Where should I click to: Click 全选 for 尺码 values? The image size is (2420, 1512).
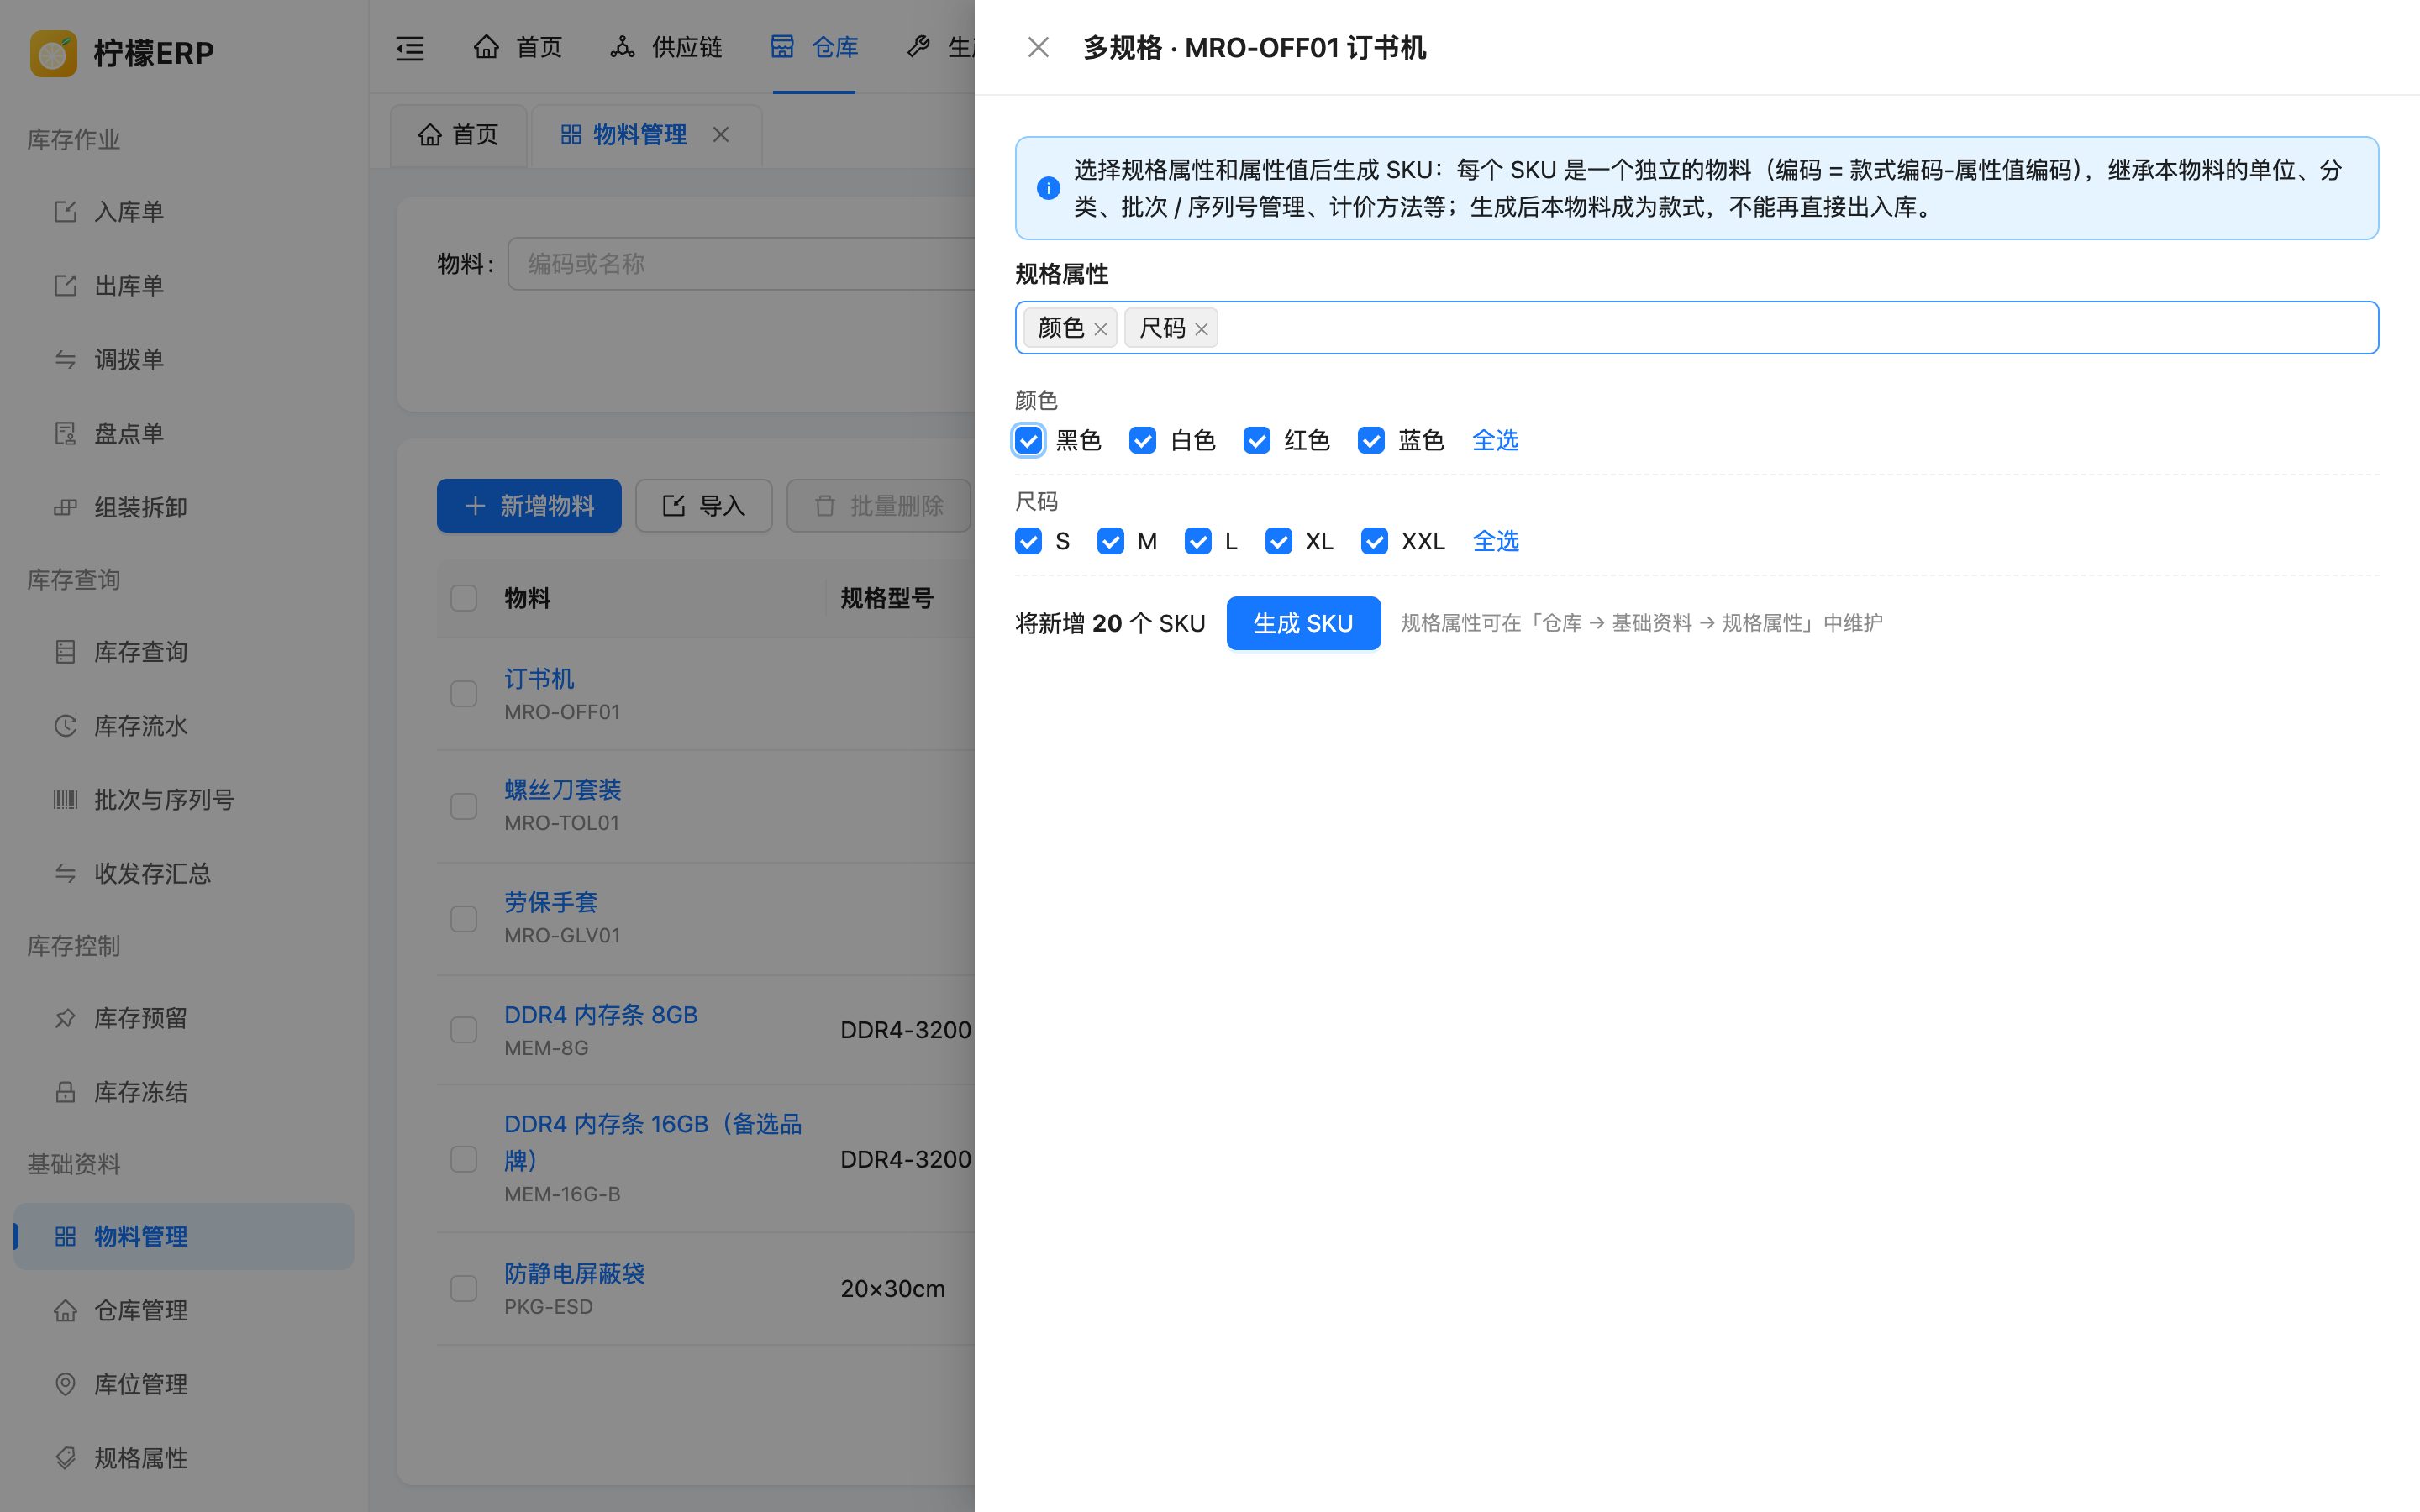point(1496,541)
